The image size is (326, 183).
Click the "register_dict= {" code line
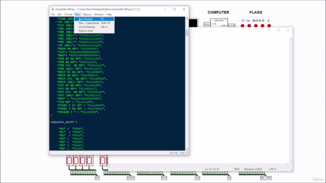[x=64, y=122]
